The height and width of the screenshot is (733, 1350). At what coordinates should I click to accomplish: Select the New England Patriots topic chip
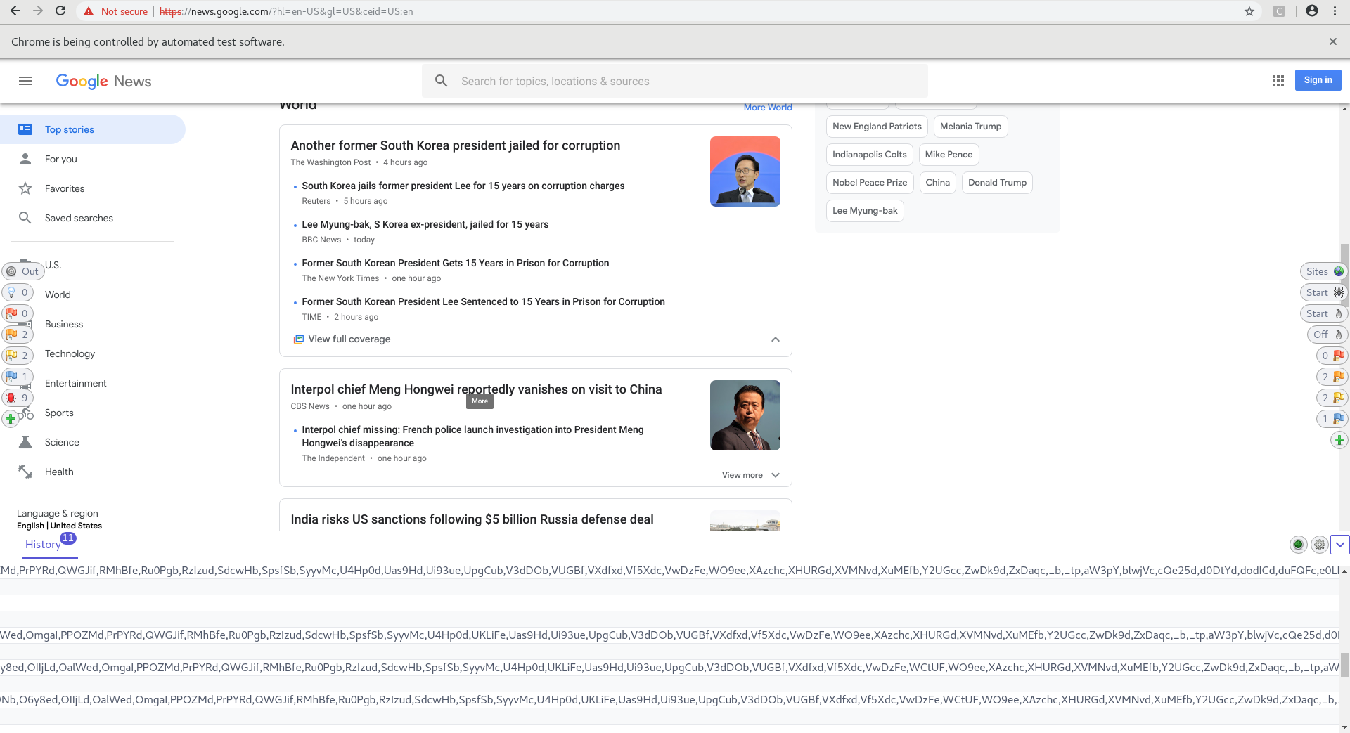coord(877,127)
